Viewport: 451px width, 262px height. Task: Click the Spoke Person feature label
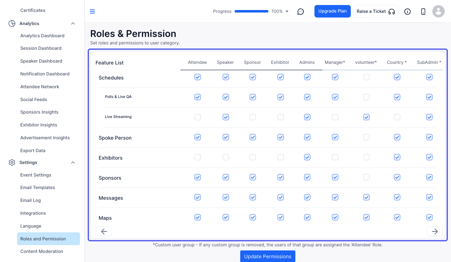[x=115, y=138]
